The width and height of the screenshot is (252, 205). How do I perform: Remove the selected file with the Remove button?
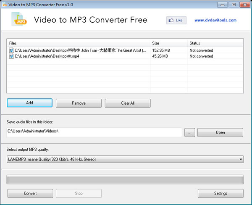coord(79,103)
